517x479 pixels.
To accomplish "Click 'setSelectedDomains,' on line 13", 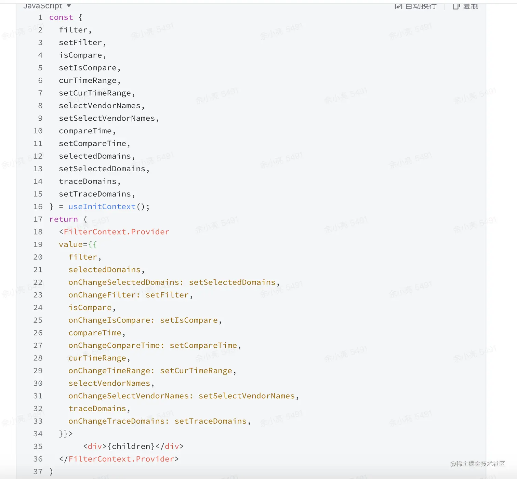I will tap(104, 169).
